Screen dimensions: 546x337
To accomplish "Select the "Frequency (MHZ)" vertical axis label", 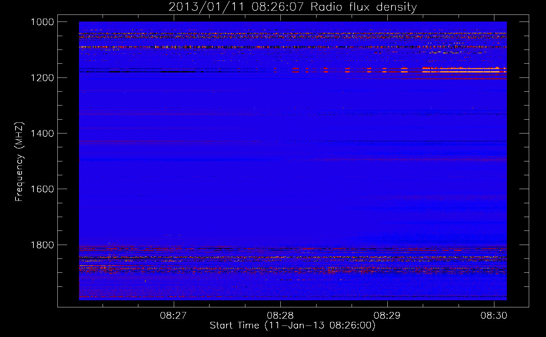I will [19, 162].
